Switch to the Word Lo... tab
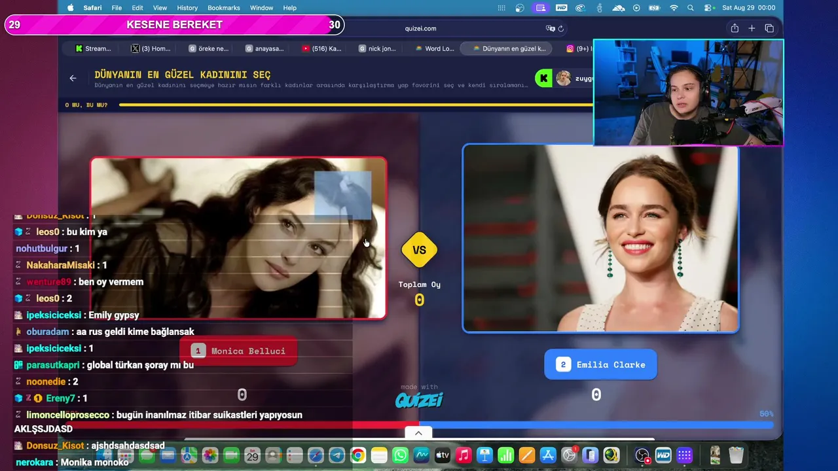This screenshot has height=471, width=838. [434, 48]
